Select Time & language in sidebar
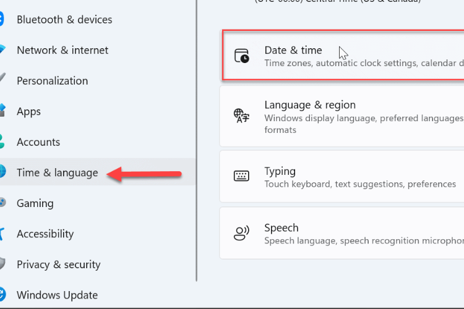The height and width of the screenshot is (309, 464). coord(58,172)
